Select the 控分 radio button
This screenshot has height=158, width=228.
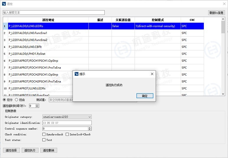click(x=4, y=100)
